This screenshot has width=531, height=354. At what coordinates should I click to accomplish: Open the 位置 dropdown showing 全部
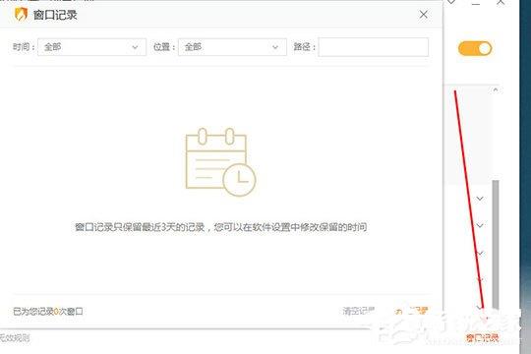[232, 47]
